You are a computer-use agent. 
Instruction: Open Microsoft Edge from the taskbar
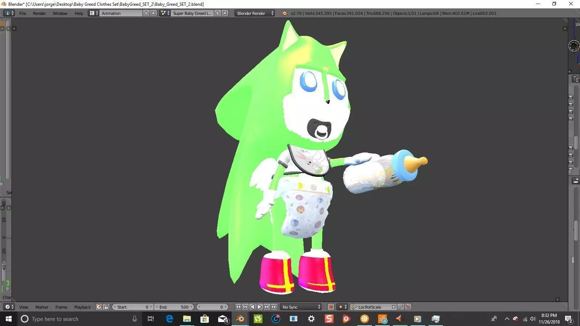pyautogui.click(x=169, y=319)
